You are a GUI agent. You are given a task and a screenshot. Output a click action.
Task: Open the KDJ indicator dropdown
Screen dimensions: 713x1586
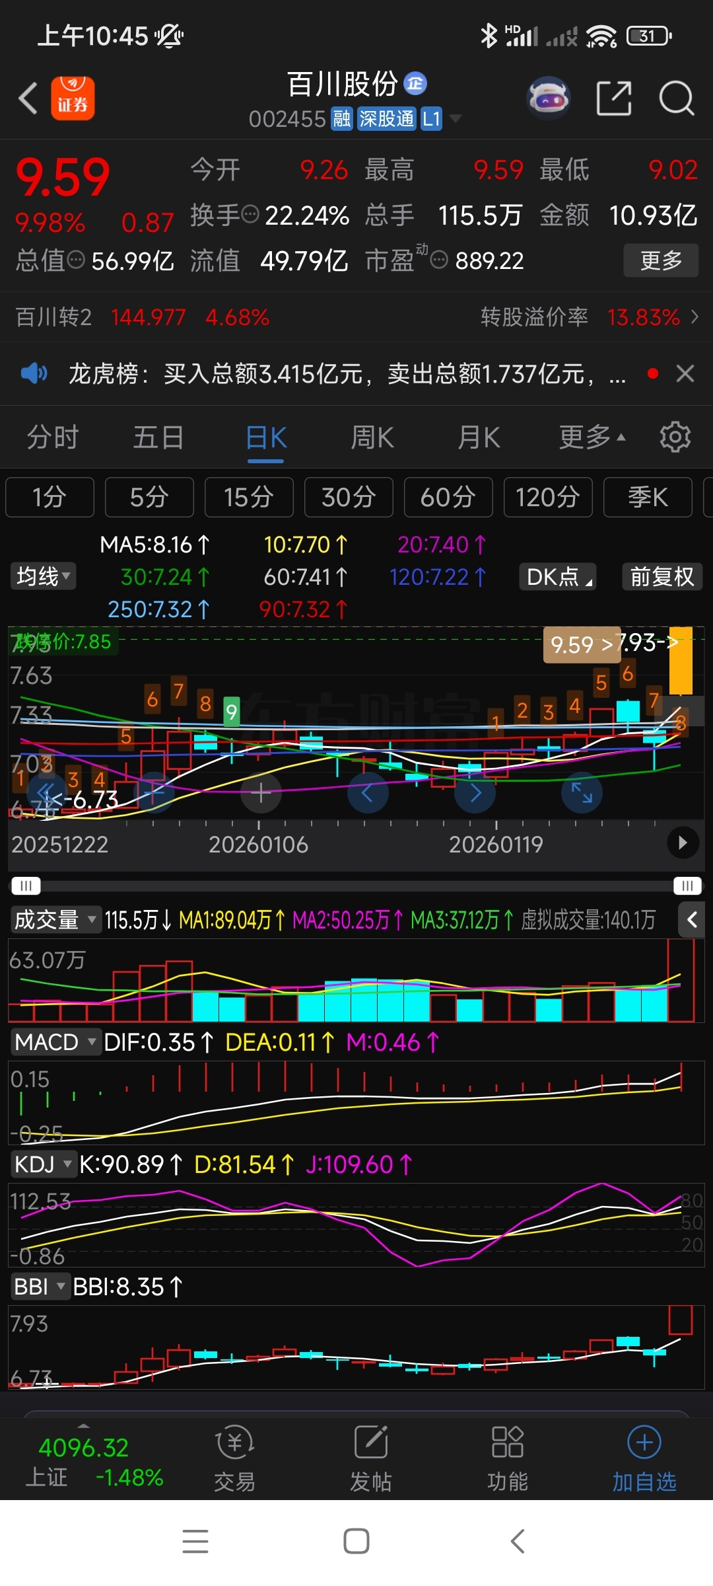pyautogui.click(x=43, y=1164)
